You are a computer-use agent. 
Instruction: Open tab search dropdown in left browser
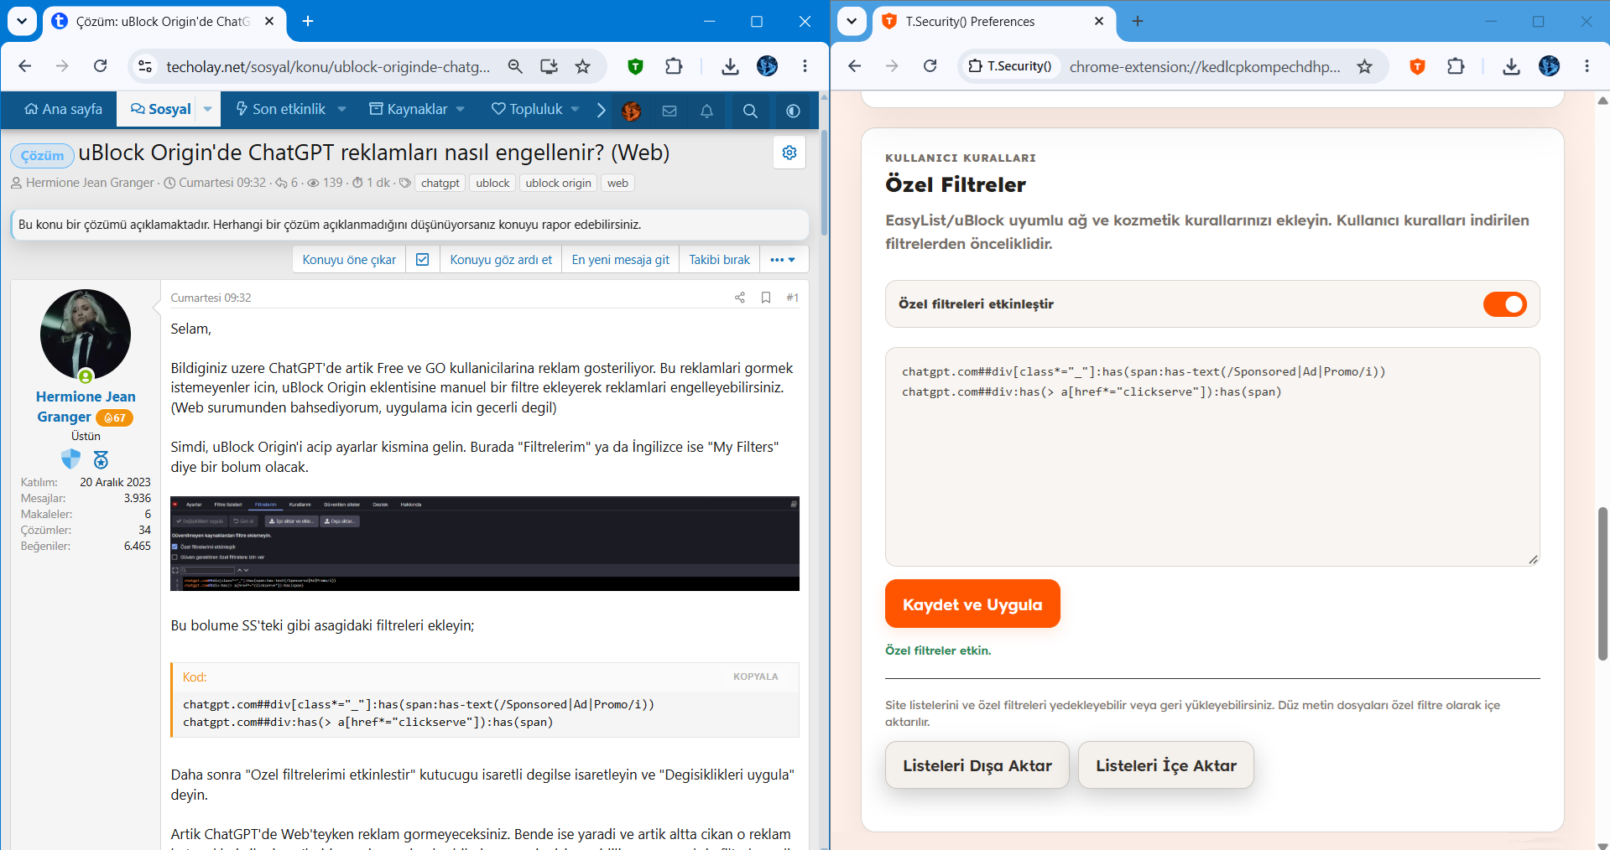pyautogui.click(x=22, y=21)
